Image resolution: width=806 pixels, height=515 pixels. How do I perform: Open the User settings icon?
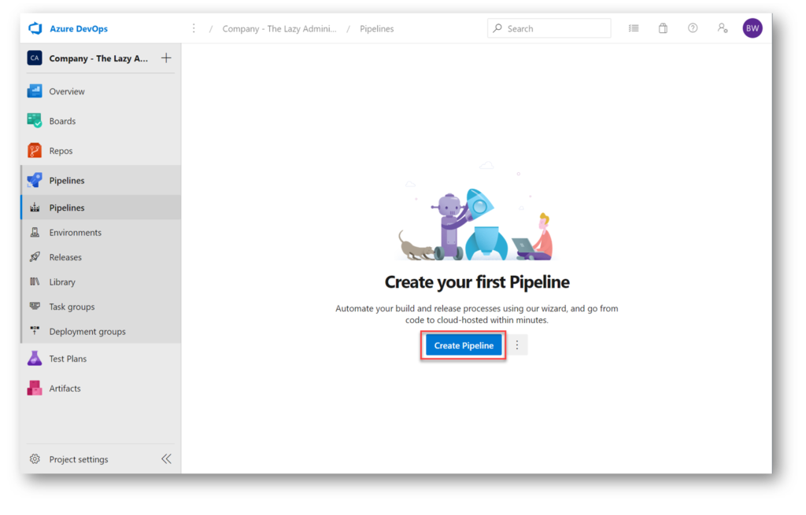723,28
